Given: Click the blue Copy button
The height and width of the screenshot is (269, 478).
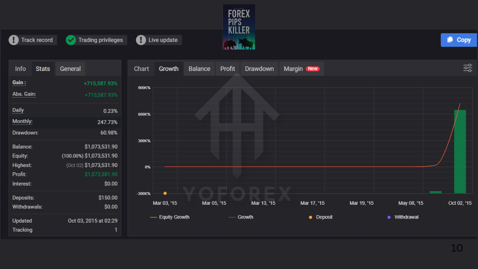Looking at the screenshot, I should pyautogui.click(x=459, y=40).
